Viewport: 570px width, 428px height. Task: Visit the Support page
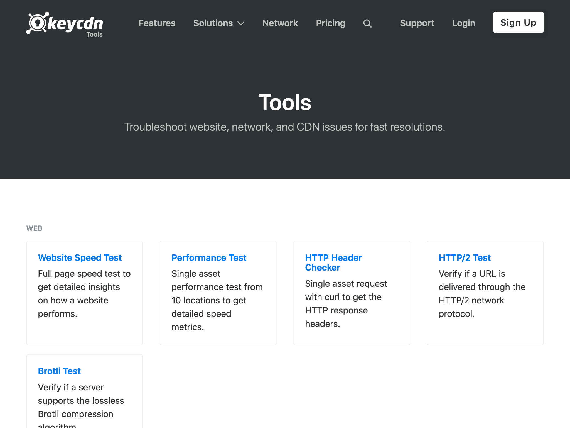417,23
